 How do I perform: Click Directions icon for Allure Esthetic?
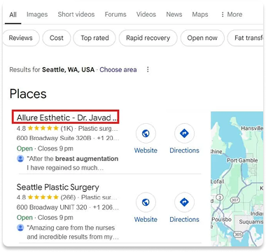[184, 134]
